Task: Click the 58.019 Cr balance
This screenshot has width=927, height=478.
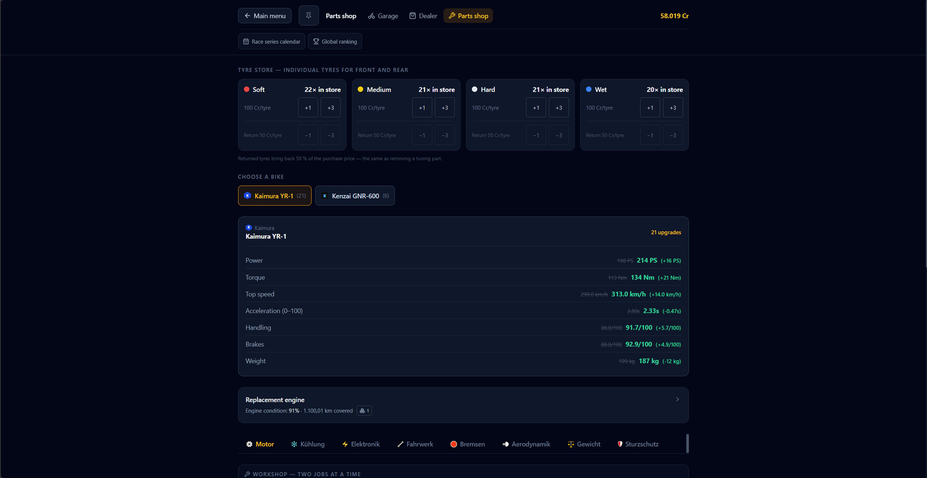Action: click(x=674, y=16)
